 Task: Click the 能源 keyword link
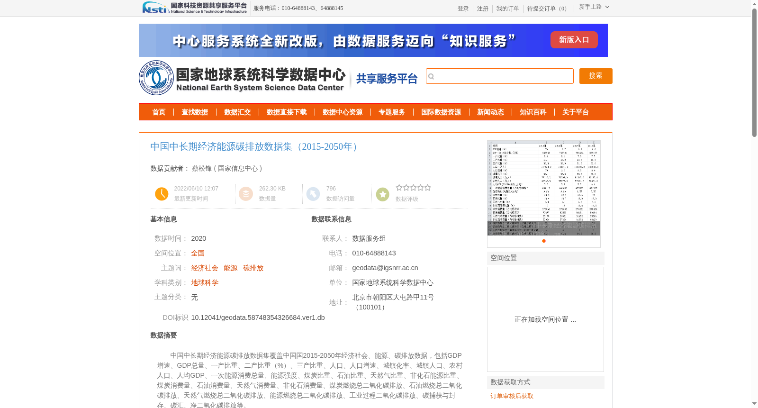pos(230,268)
